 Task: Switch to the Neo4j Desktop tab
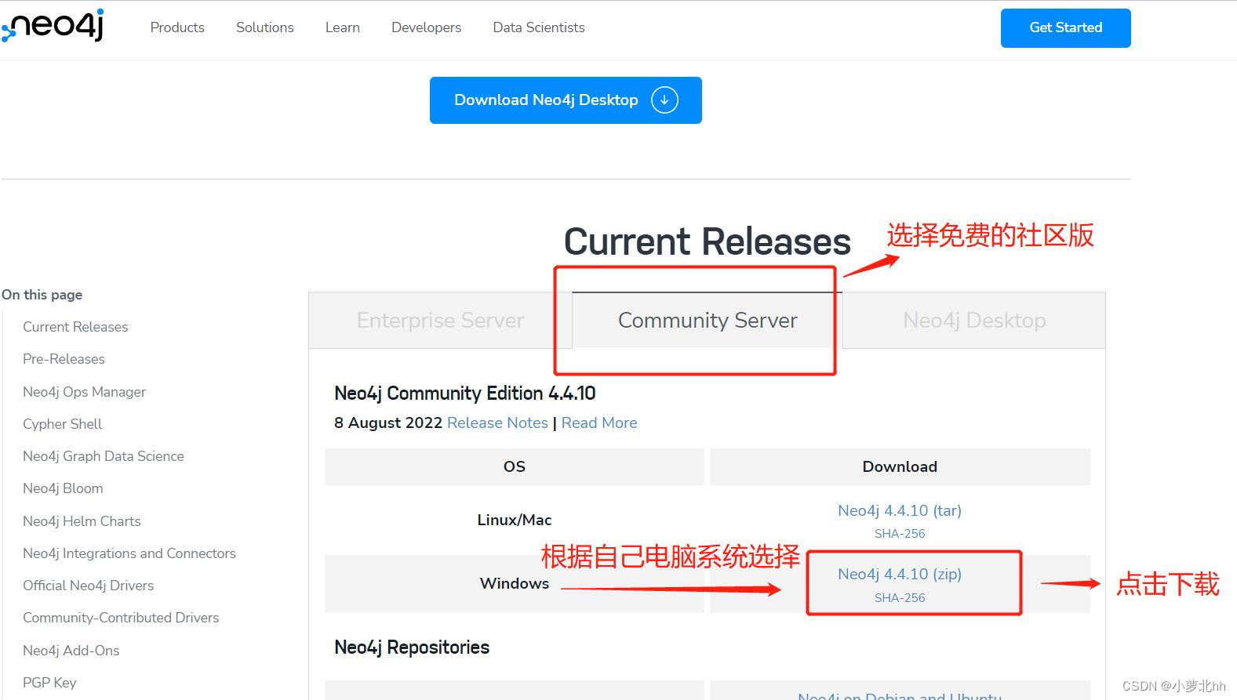974,321
